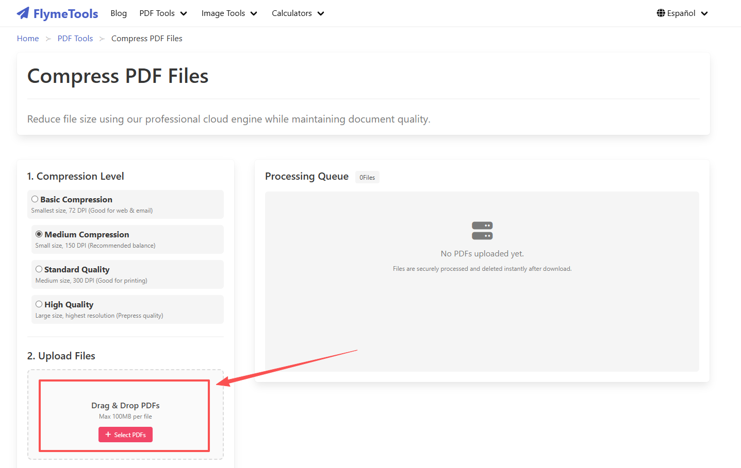Click the '2. Upload Files' heading
This screenshot has width=741, height=468.
(61, 356)
